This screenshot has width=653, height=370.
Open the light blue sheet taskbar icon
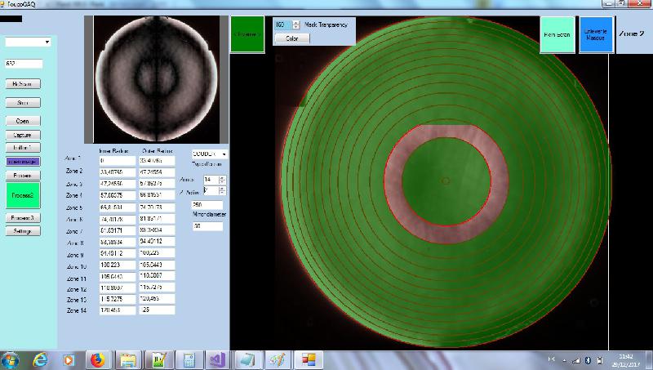pos(247,360)
